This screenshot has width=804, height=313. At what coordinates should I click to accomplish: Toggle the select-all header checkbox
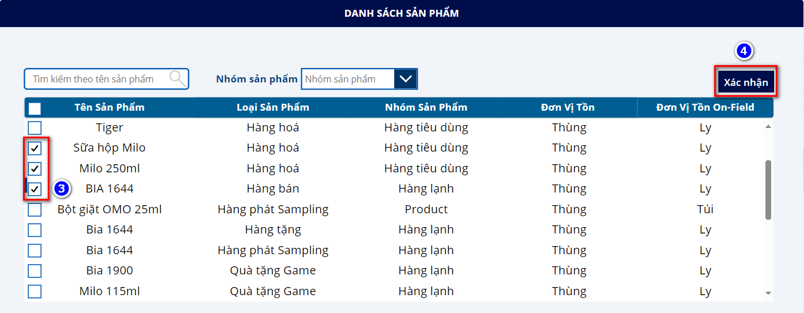35,108
